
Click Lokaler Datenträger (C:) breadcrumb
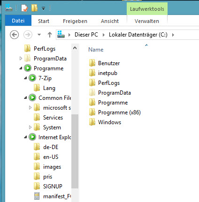138,35
